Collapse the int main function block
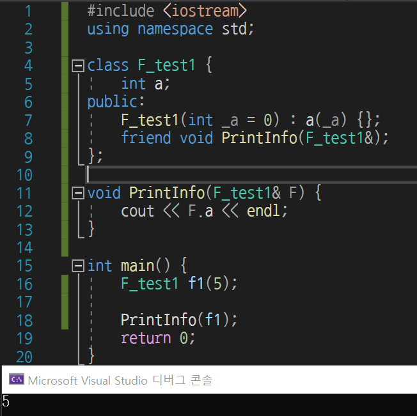417x416 pixels. click(x=78, y=266)
